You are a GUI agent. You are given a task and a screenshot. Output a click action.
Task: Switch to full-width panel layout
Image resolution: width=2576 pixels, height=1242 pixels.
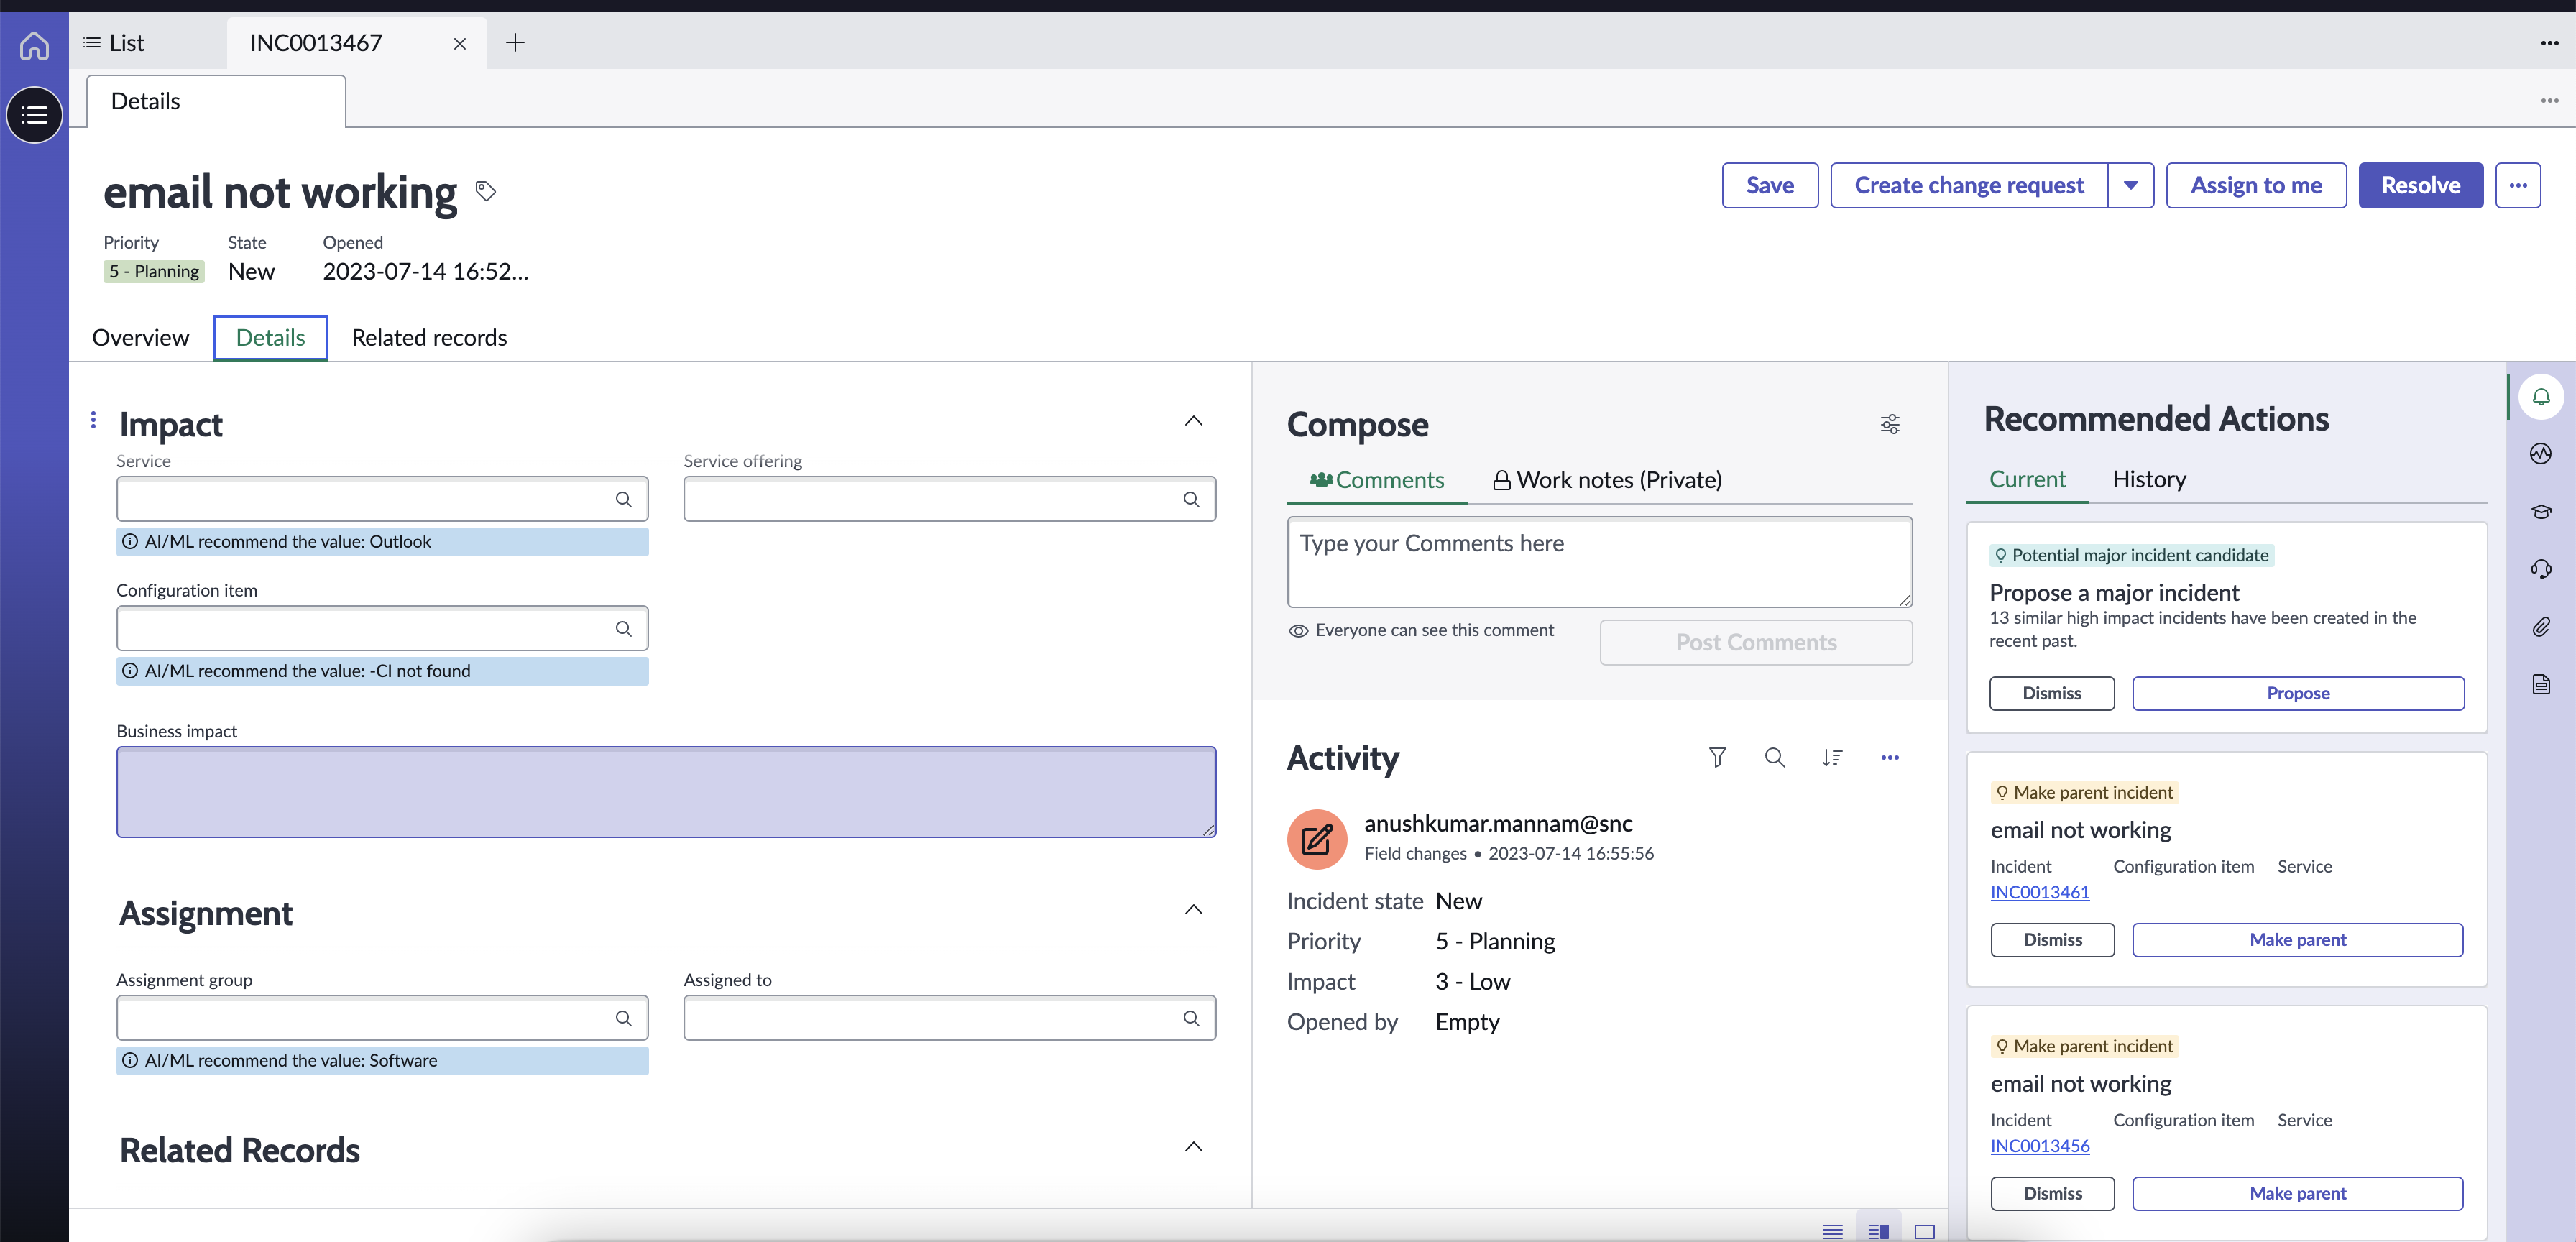click(1924, 1231)
